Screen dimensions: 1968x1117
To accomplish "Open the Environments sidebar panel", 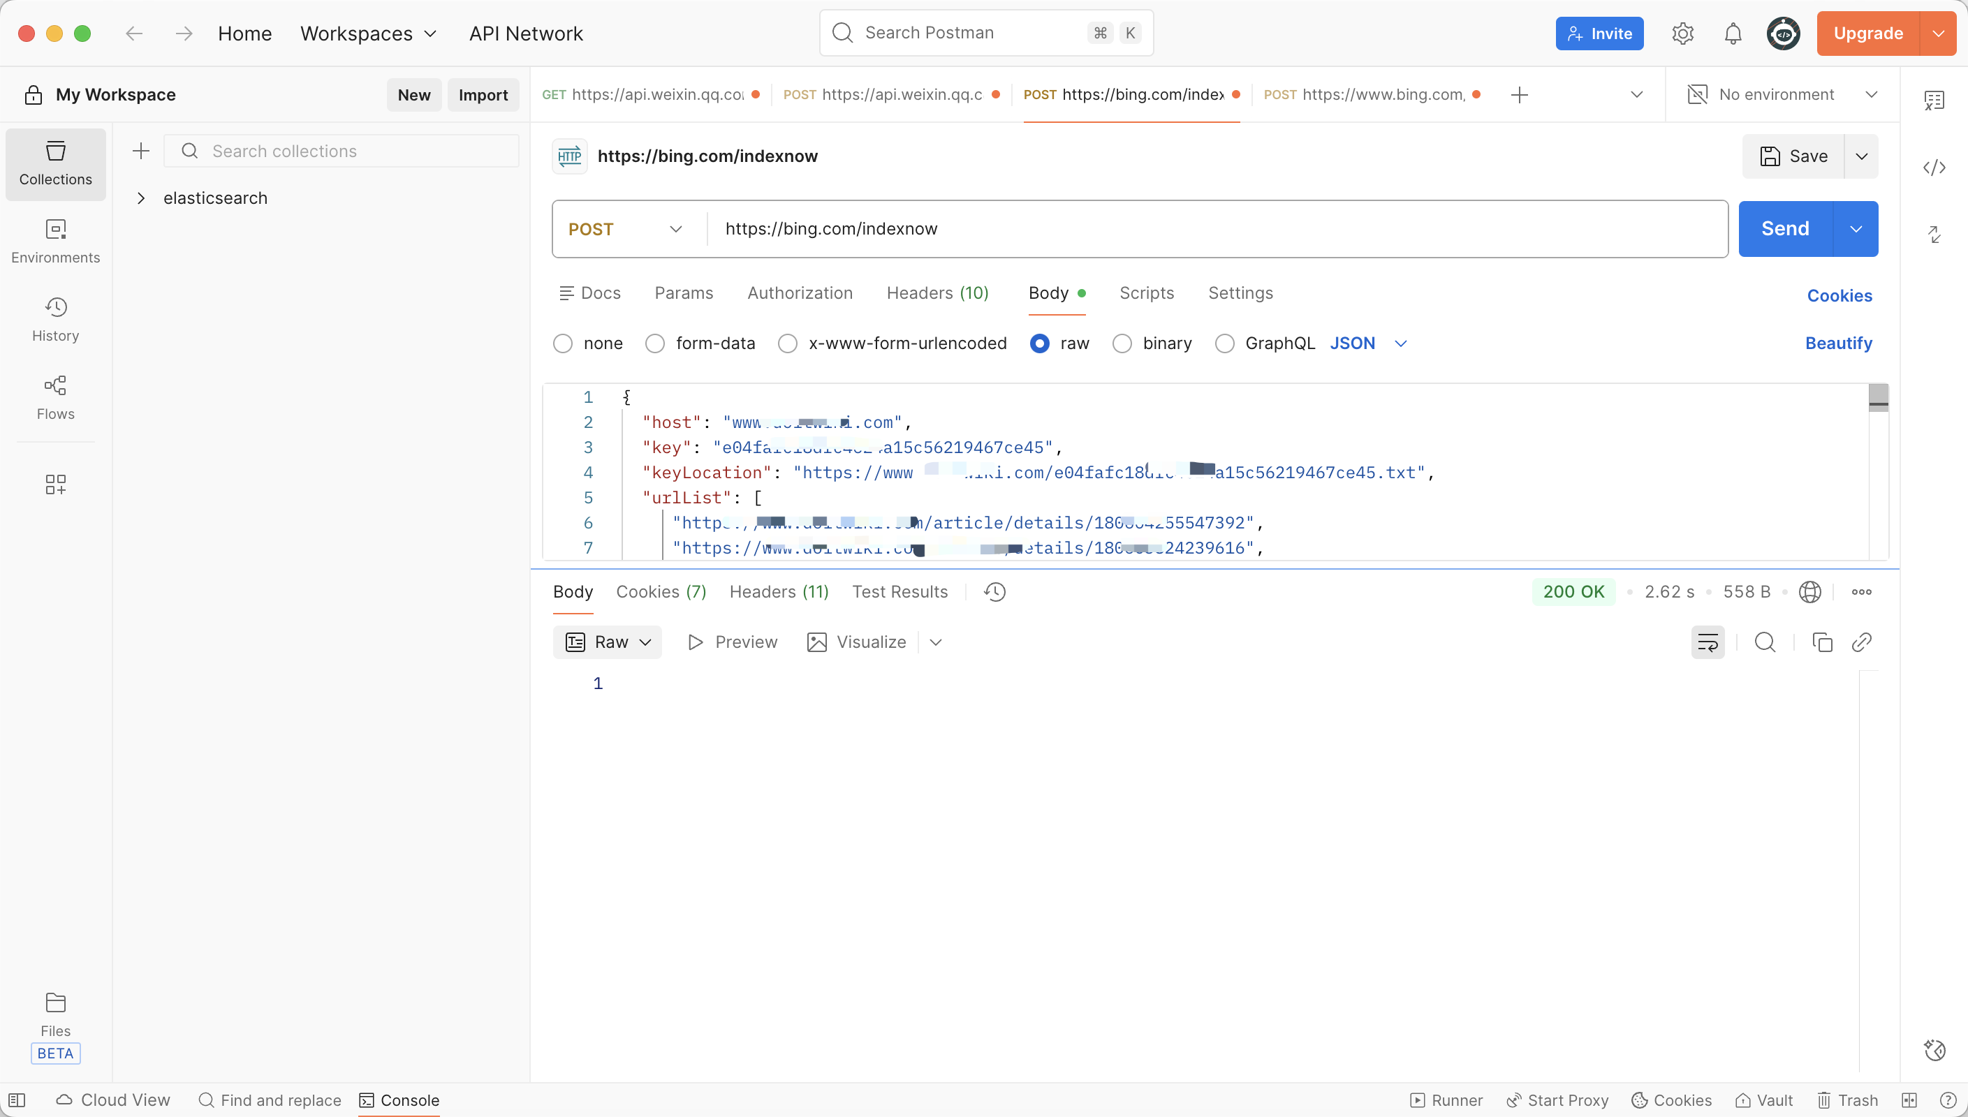I will pos(55,241).
